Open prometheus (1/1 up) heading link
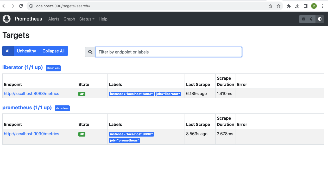Screen dimensions: 328x196 pos(27,107)
